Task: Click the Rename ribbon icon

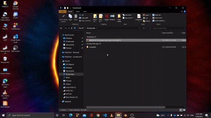Action: 112,17
